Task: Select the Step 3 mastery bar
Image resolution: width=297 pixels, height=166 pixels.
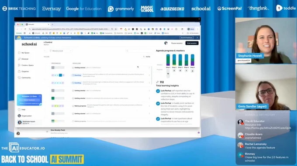Action: [x=180, y=60]
